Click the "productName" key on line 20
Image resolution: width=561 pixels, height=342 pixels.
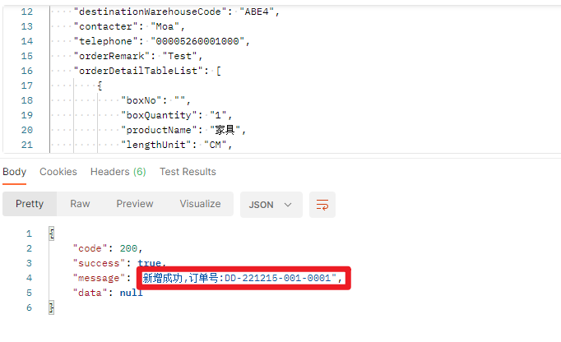pyautogui.click(x=160, y=130)
